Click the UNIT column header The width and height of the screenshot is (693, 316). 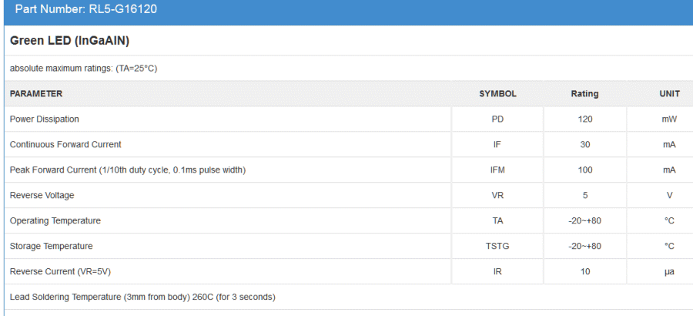coord(669,94)
